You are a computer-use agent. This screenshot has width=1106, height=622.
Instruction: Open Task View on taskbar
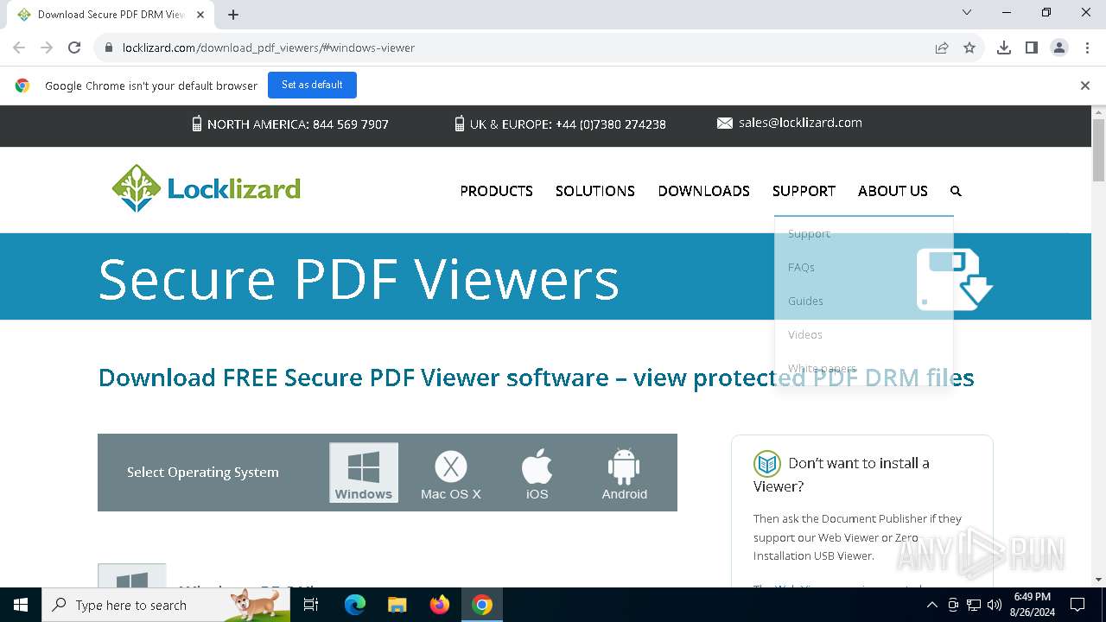311,605
